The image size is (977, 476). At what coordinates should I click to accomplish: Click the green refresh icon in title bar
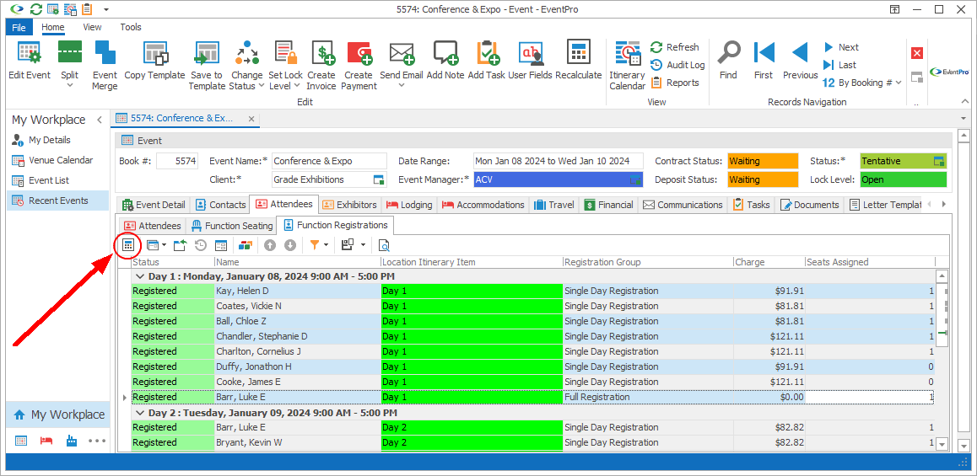pos(36,9)
